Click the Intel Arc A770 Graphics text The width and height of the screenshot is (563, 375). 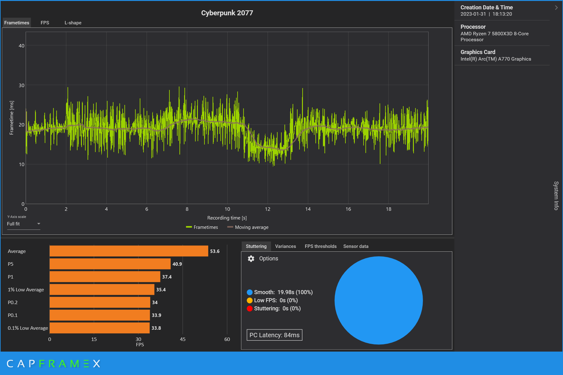[x=495, y=59]
